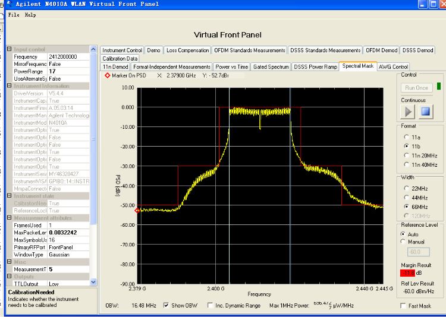Click the OBW reading 16.48 MHz

tap(144, 306)
